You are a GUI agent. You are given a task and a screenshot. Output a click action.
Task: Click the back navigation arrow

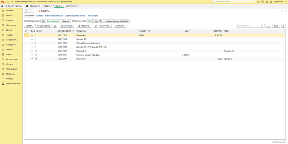[27, 11]
